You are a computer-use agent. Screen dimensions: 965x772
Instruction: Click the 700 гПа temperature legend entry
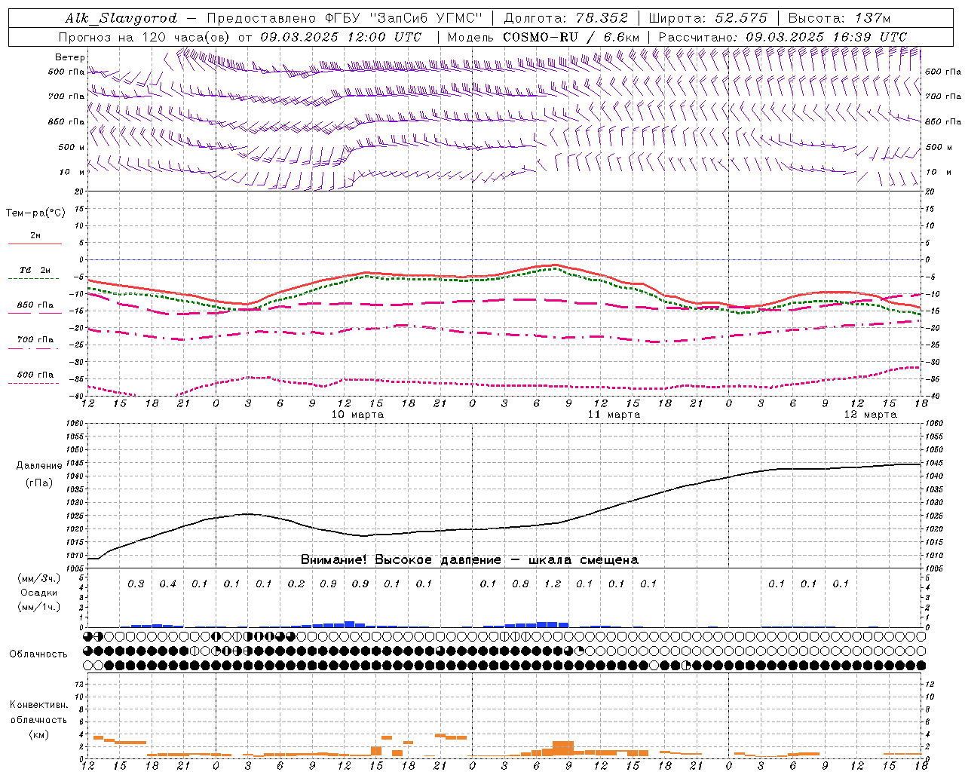click(x=35, y=340)
